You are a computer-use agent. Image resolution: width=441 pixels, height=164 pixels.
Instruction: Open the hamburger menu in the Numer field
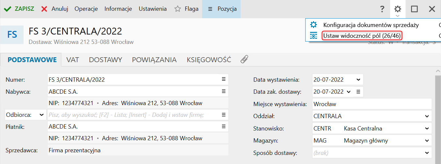(x=224, y=79)
